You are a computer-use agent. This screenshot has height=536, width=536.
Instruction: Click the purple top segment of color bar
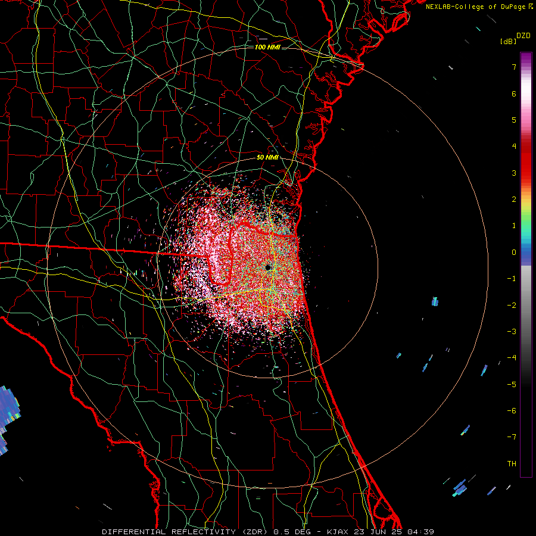tap(526, 58)
